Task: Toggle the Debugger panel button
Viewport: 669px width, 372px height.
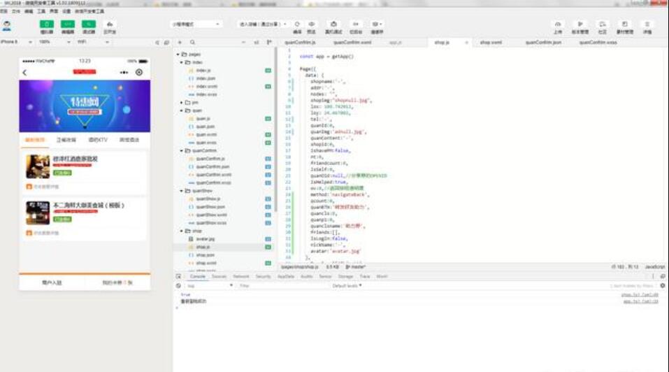Action: (89, 24)
